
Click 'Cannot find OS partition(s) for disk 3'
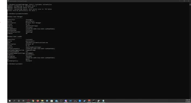click(x=22, y=10)
